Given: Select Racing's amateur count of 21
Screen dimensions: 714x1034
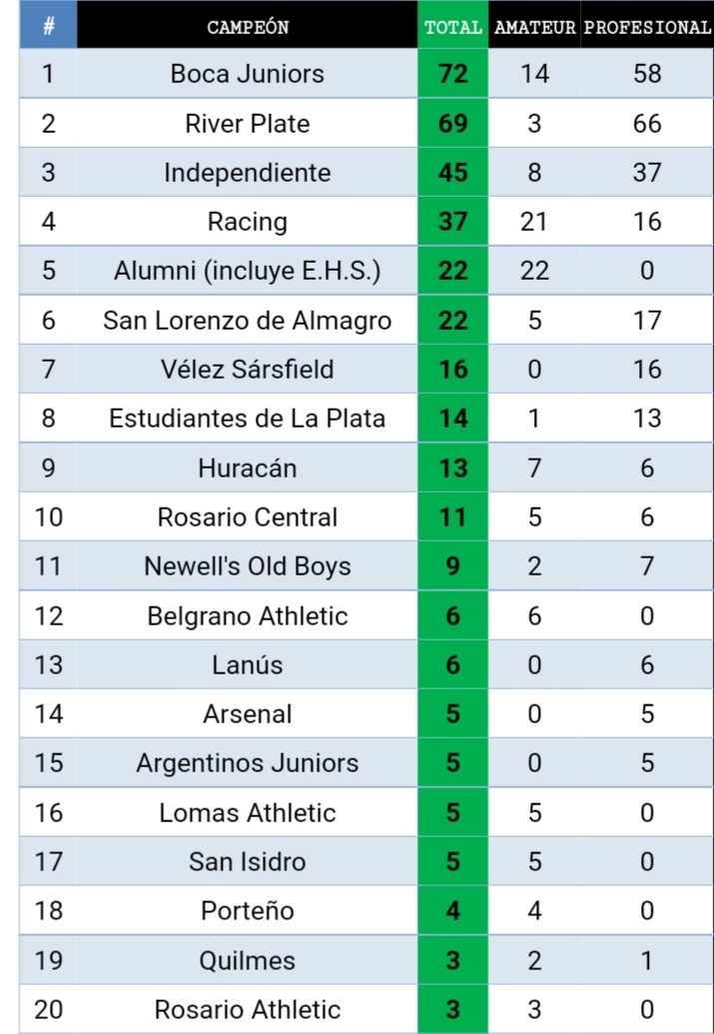Looking at the screenshot, I should click(534, 222).
